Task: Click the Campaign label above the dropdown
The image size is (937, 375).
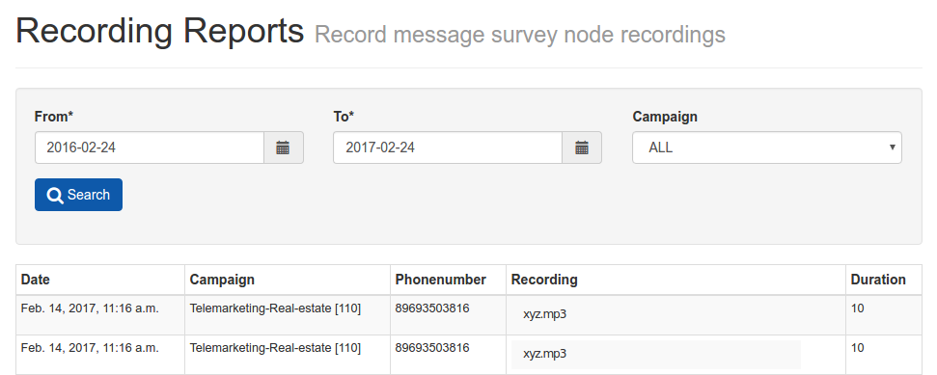Action: point(665,117)
